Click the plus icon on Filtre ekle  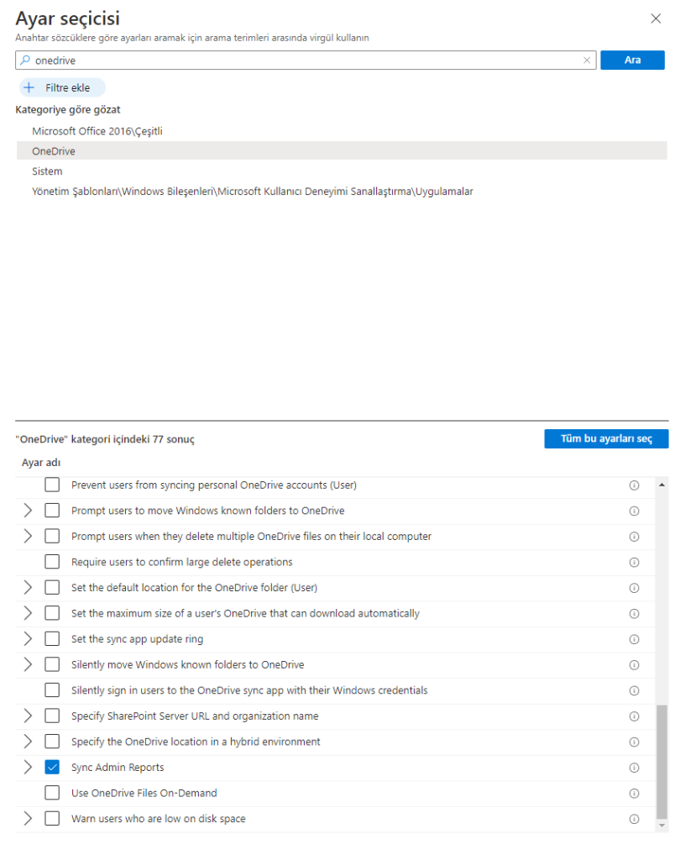[29, 88]
